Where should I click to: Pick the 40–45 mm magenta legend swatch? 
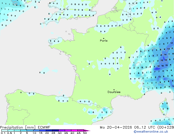[x=74, y=130]
